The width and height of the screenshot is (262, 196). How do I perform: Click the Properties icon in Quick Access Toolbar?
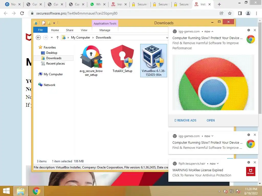[x=43, y=23]
